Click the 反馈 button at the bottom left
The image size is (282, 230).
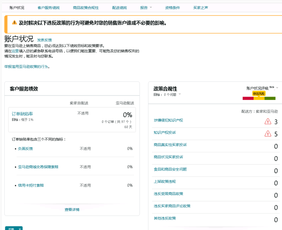[11, 229]
